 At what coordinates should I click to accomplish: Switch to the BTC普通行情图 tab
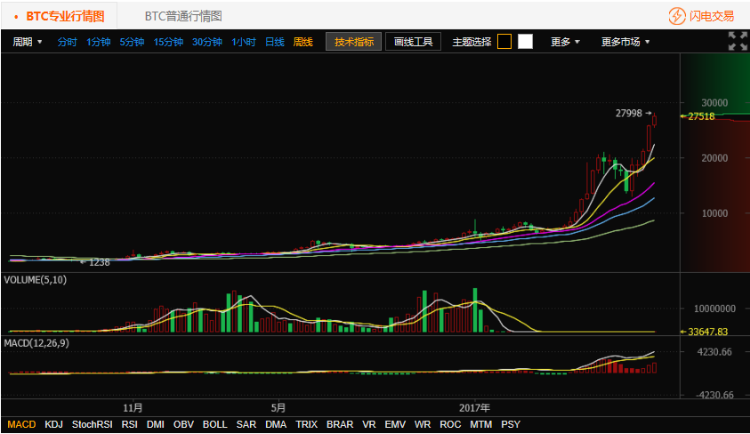coord(183,16)
